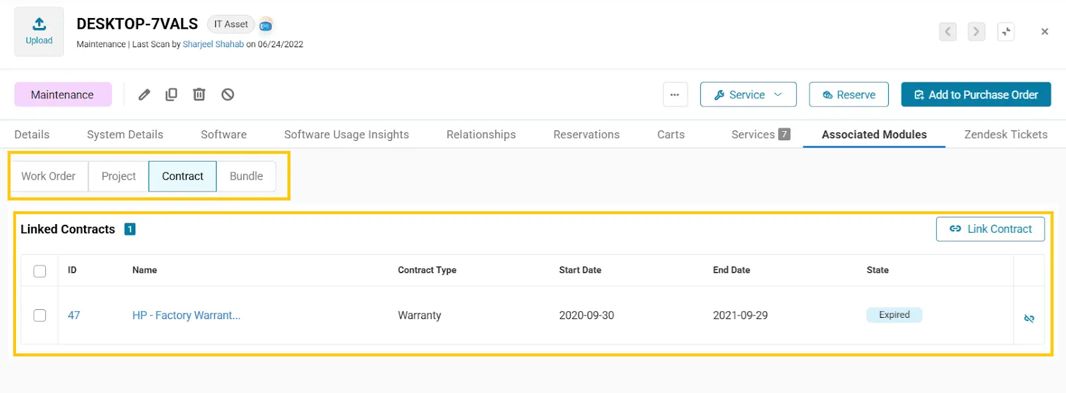Unlink the HP Factory Warranty contract
Image resolution: width=1066 pixels, height=393 pixels.
click(x=1029, y=319)
